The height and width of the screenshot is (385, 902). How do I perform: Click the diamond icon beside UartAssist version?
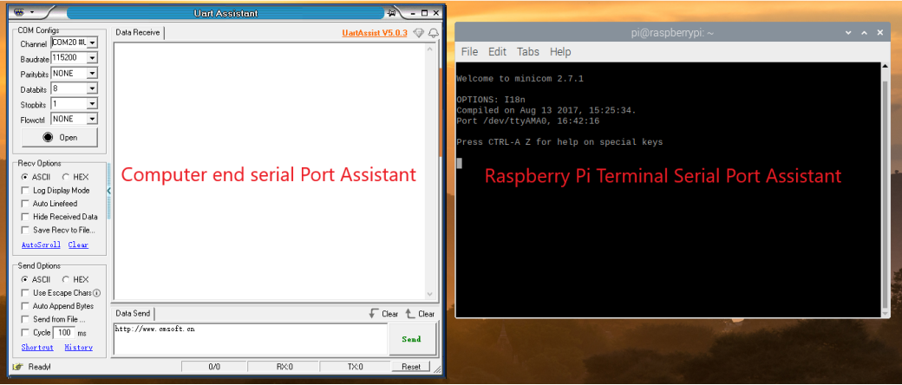tap(419, 33)
